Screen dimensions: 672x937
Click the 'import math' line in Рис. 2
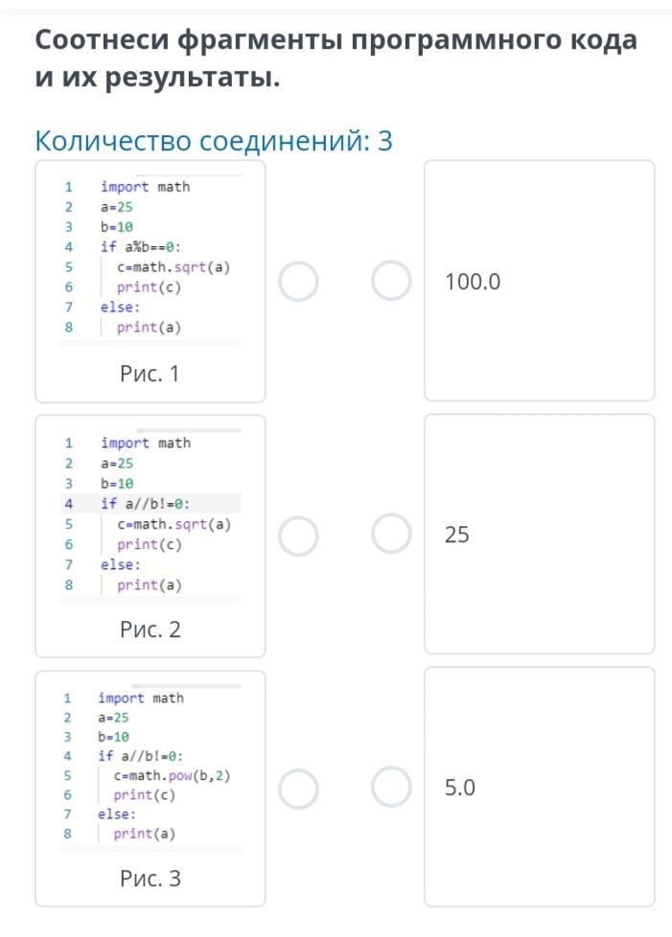[145, 443]
